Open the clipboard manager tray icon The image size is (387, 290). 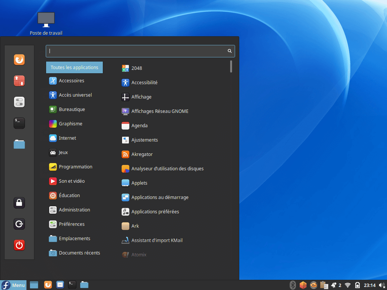pos(324,285)
